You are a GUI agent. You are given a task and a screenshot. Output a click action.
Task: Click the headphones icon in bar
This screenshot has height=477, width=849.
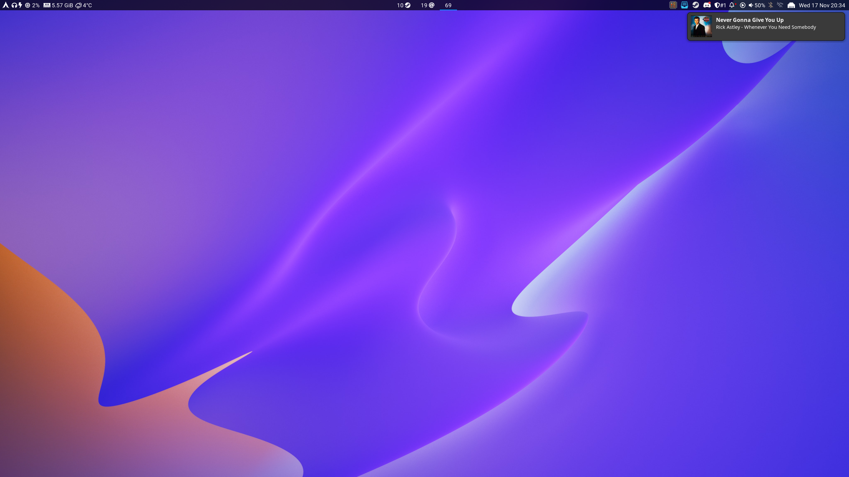[x=14, y=5]
